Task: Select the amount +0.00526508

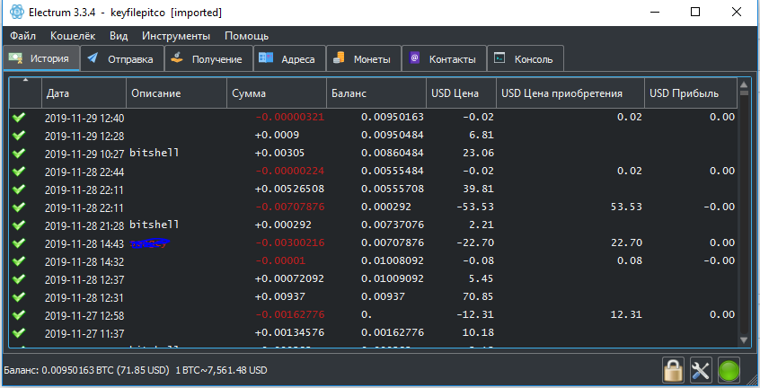Action: click(289, 189)
